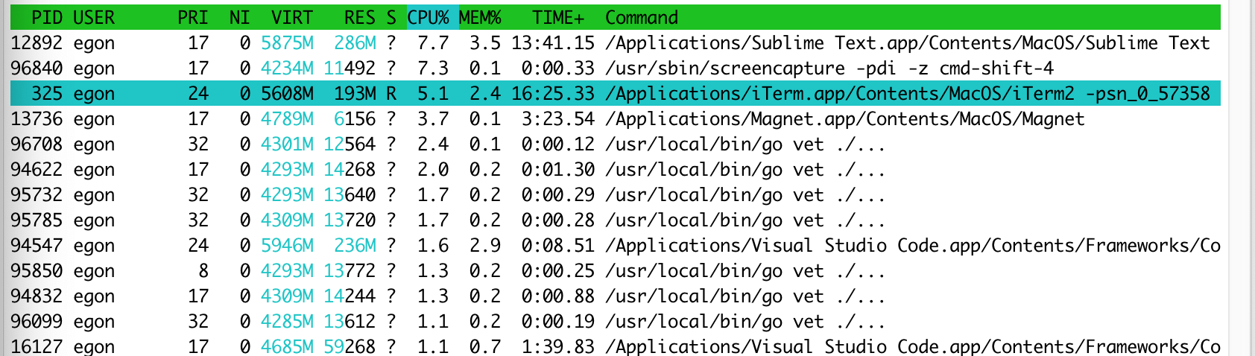Viewport: 1255px width, 356px height.
Task: Click the R state in iTerm2 row
Action: pos(391,94)
